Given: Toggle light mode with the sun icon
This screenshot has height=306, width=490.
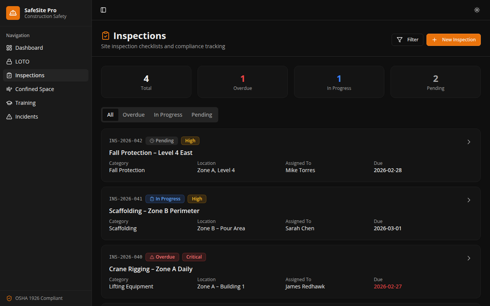Looking at the screenshot, I should (477, 10).
